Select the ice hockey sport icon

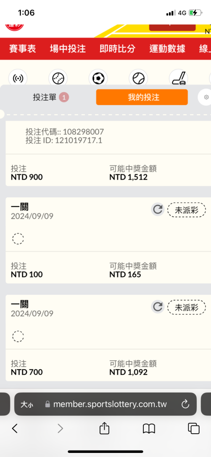(179, 78)
